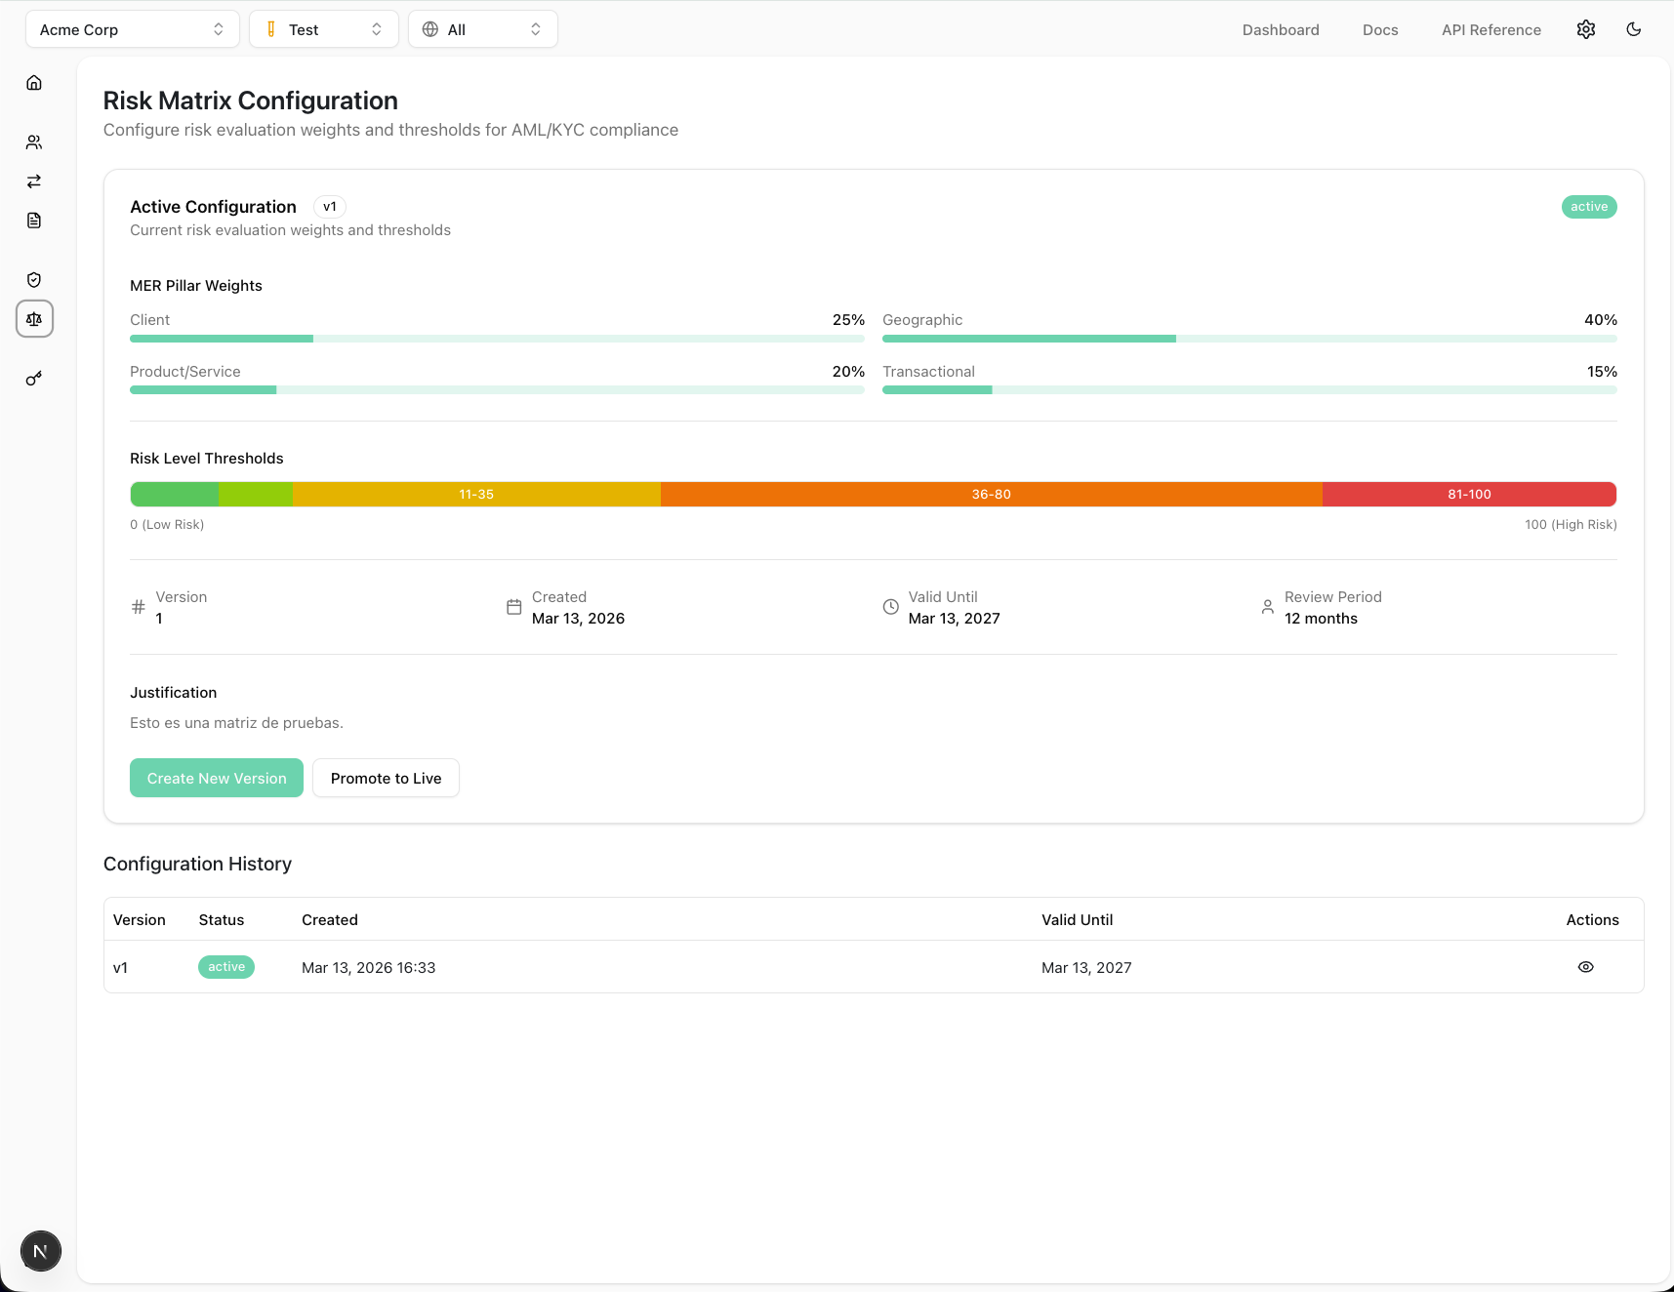Click the active badge in Active Configuration card

(x=1589, y=207)
